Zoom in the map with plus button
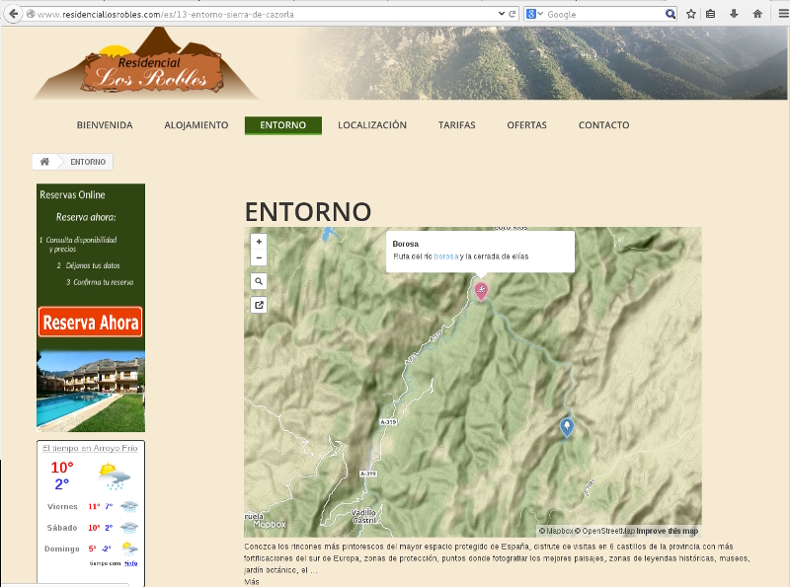 point(259,242)
